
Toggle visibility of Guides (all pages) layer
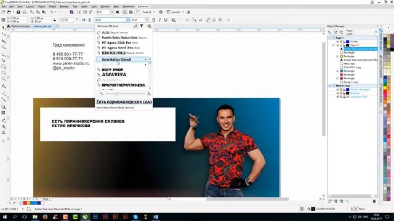(338, 90)
